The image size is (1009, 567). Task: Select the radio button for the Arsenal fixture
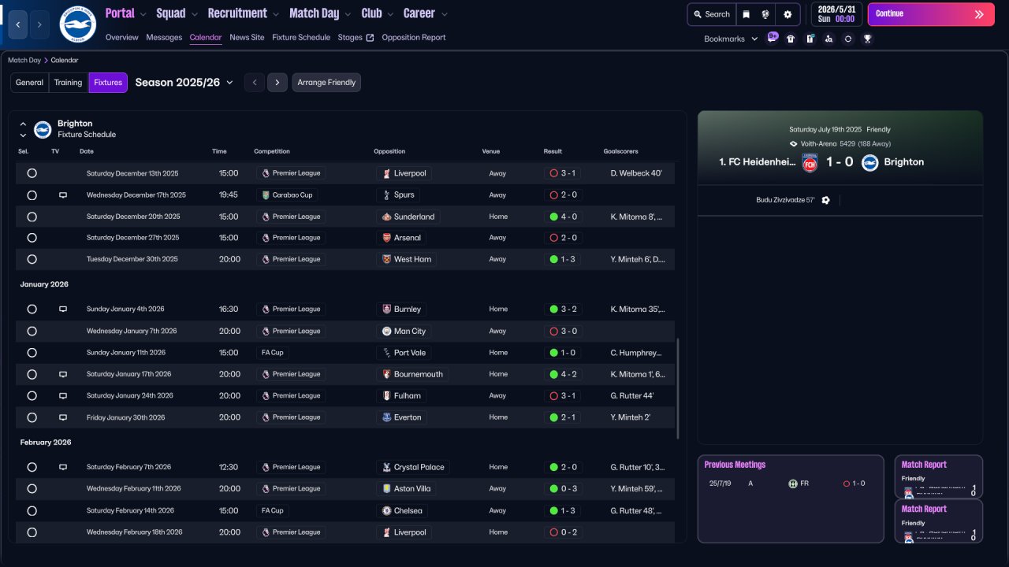(x=32, y=238)
